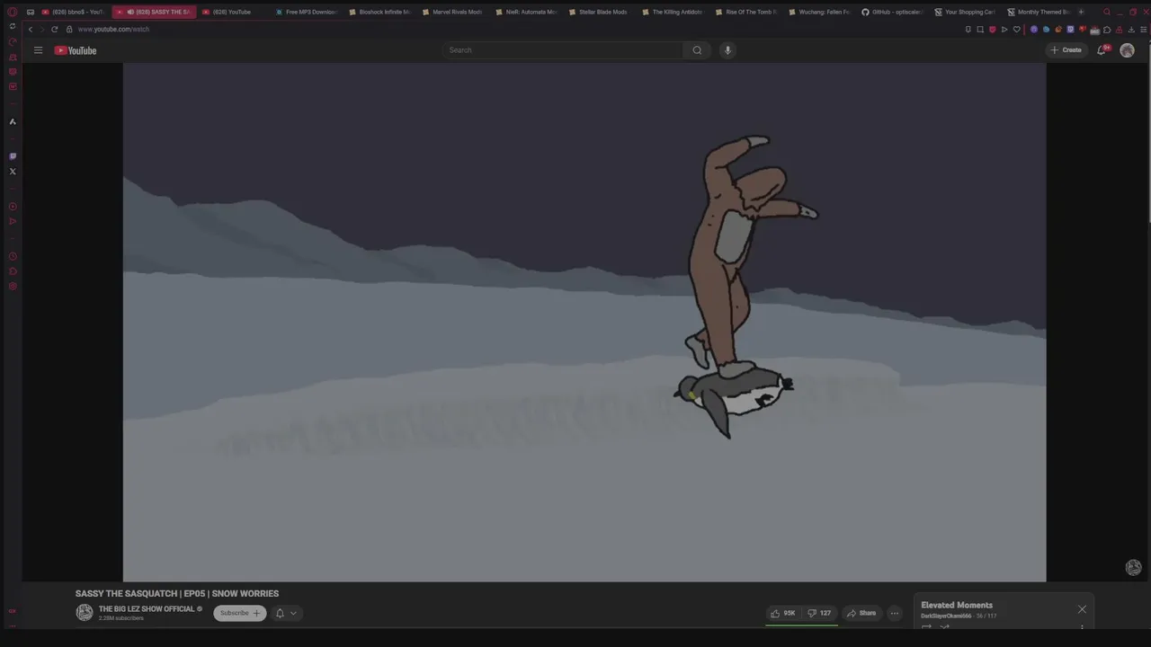Go forward with the browser forward arrow
This screenshot has width=1151, height=647.
41,29
